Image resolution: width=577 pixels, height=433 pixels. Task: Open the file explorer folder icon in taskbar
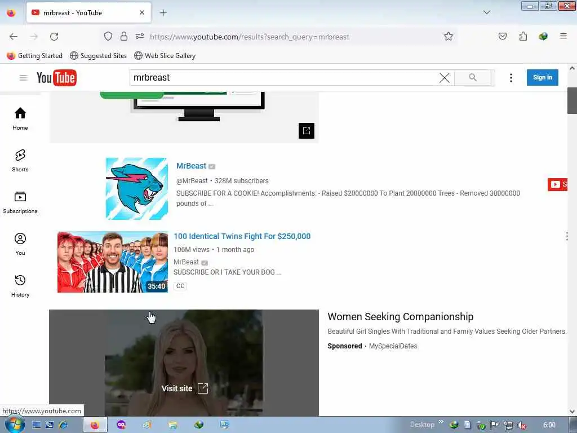173,425
